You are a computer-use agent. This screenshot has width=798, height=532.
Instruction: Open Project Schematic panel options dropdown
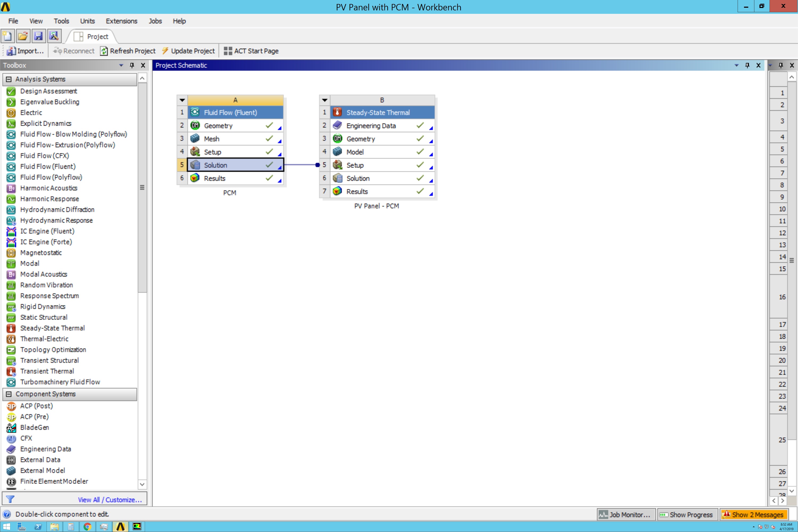coord(736,65)
